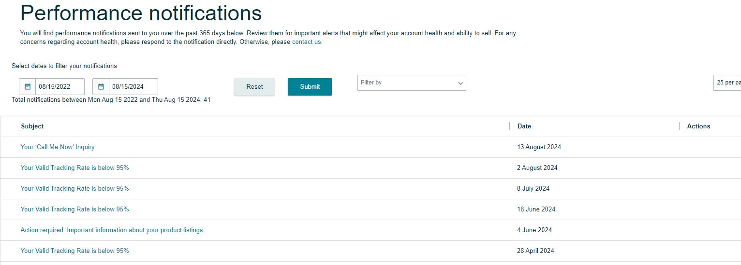Open Action required product listings notification
The height and width of the screenshot is (265, 741).
click(112, 230)
